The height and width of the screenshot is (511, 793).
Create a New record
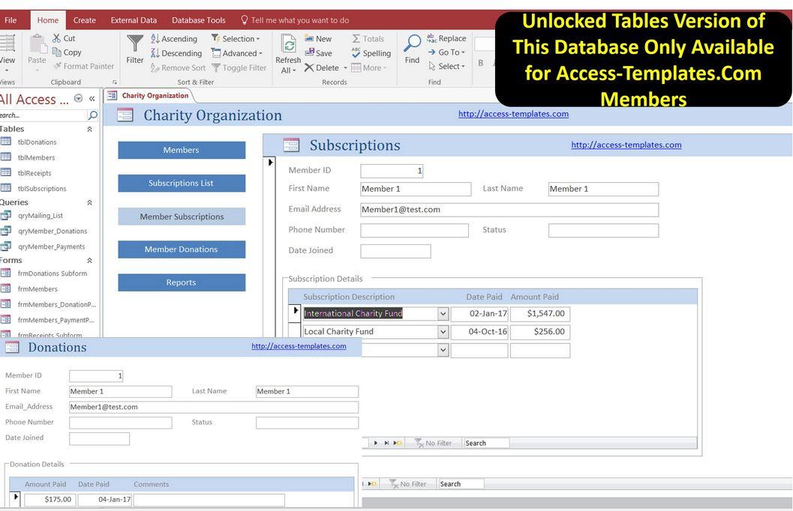(318, 39)
